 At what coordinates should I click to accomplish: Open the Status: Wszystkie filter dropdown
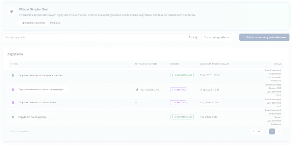pyautogui.click(x=217, y=37)
